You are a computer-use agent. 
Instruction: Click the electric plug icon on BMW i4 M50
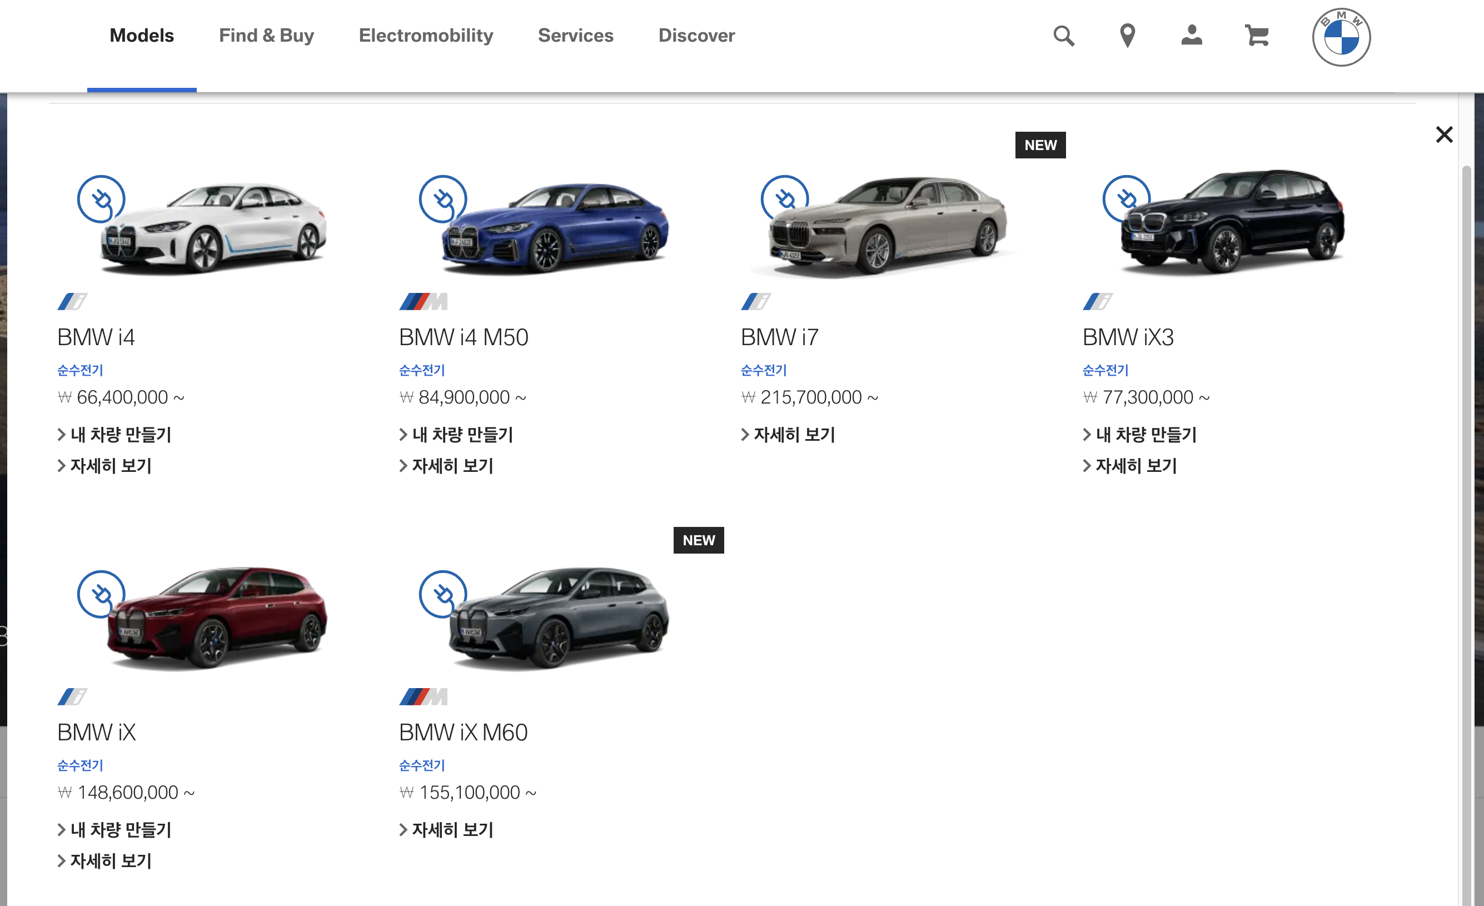pos(444,200)
